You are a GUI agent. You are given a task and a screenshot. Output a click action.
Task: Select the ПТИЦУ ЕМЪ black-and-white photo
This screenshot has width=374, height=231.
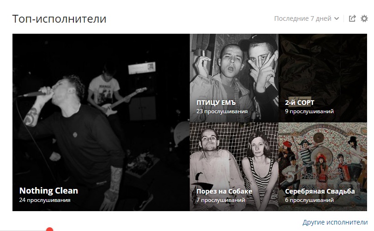tap(234, 78)
